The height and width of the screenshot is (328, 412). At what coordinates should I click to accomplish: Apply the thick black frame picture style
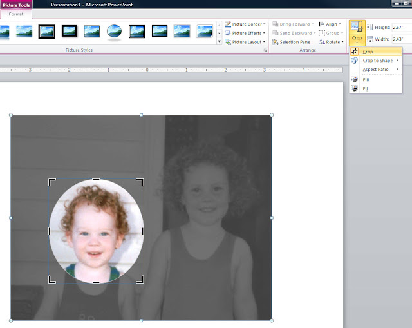click(x=70, y=31)
